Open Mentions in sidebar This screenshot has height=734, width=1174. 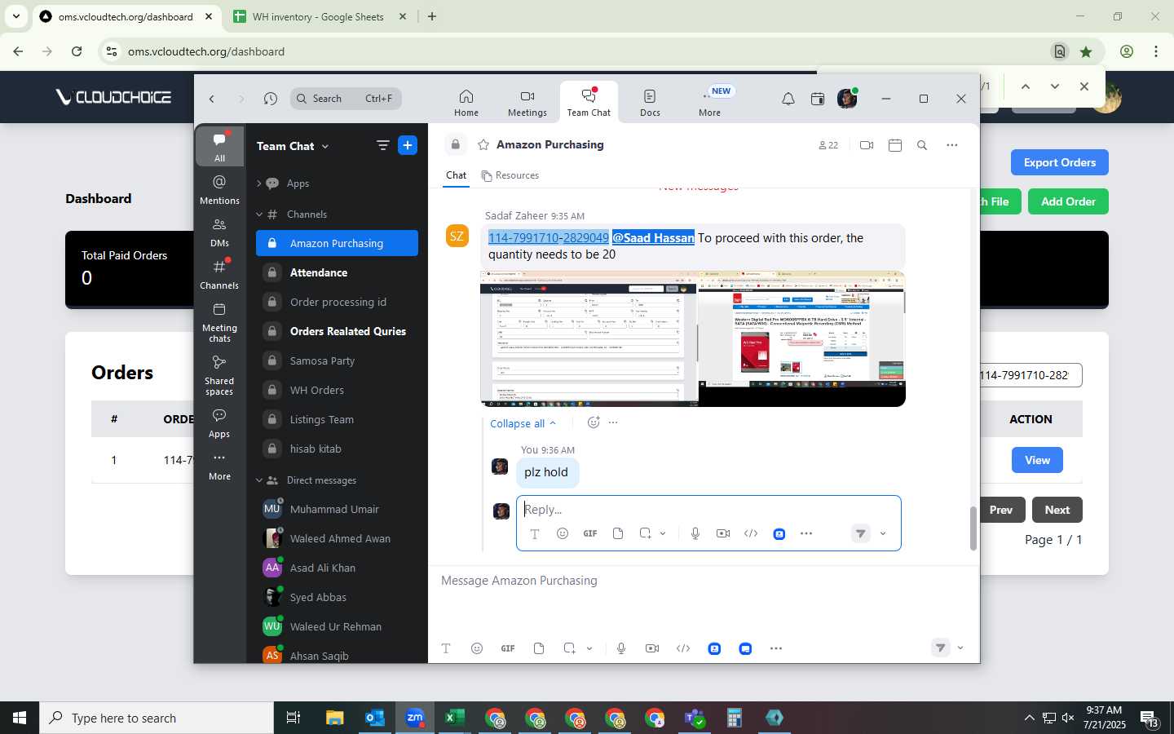click(219, 189)
